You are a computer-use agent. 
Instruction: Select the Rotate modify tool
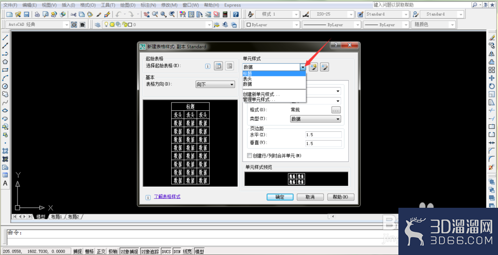(492, 86)
